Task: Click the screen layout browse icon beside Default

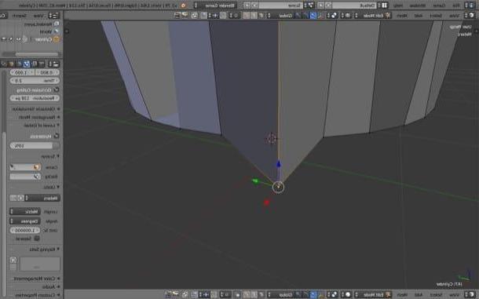Action: pos(382,5)
